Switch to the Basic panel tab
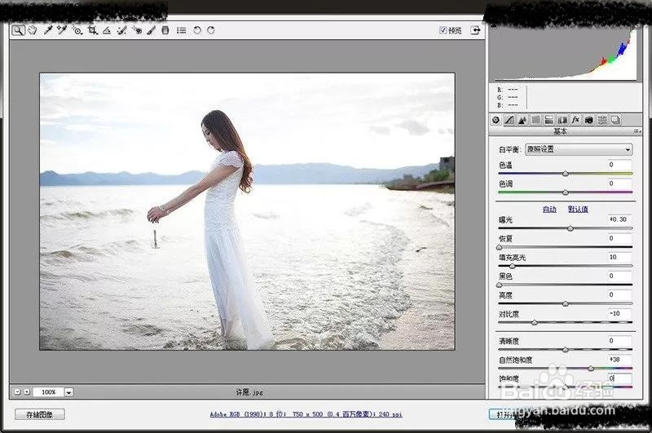 [496, 120]
